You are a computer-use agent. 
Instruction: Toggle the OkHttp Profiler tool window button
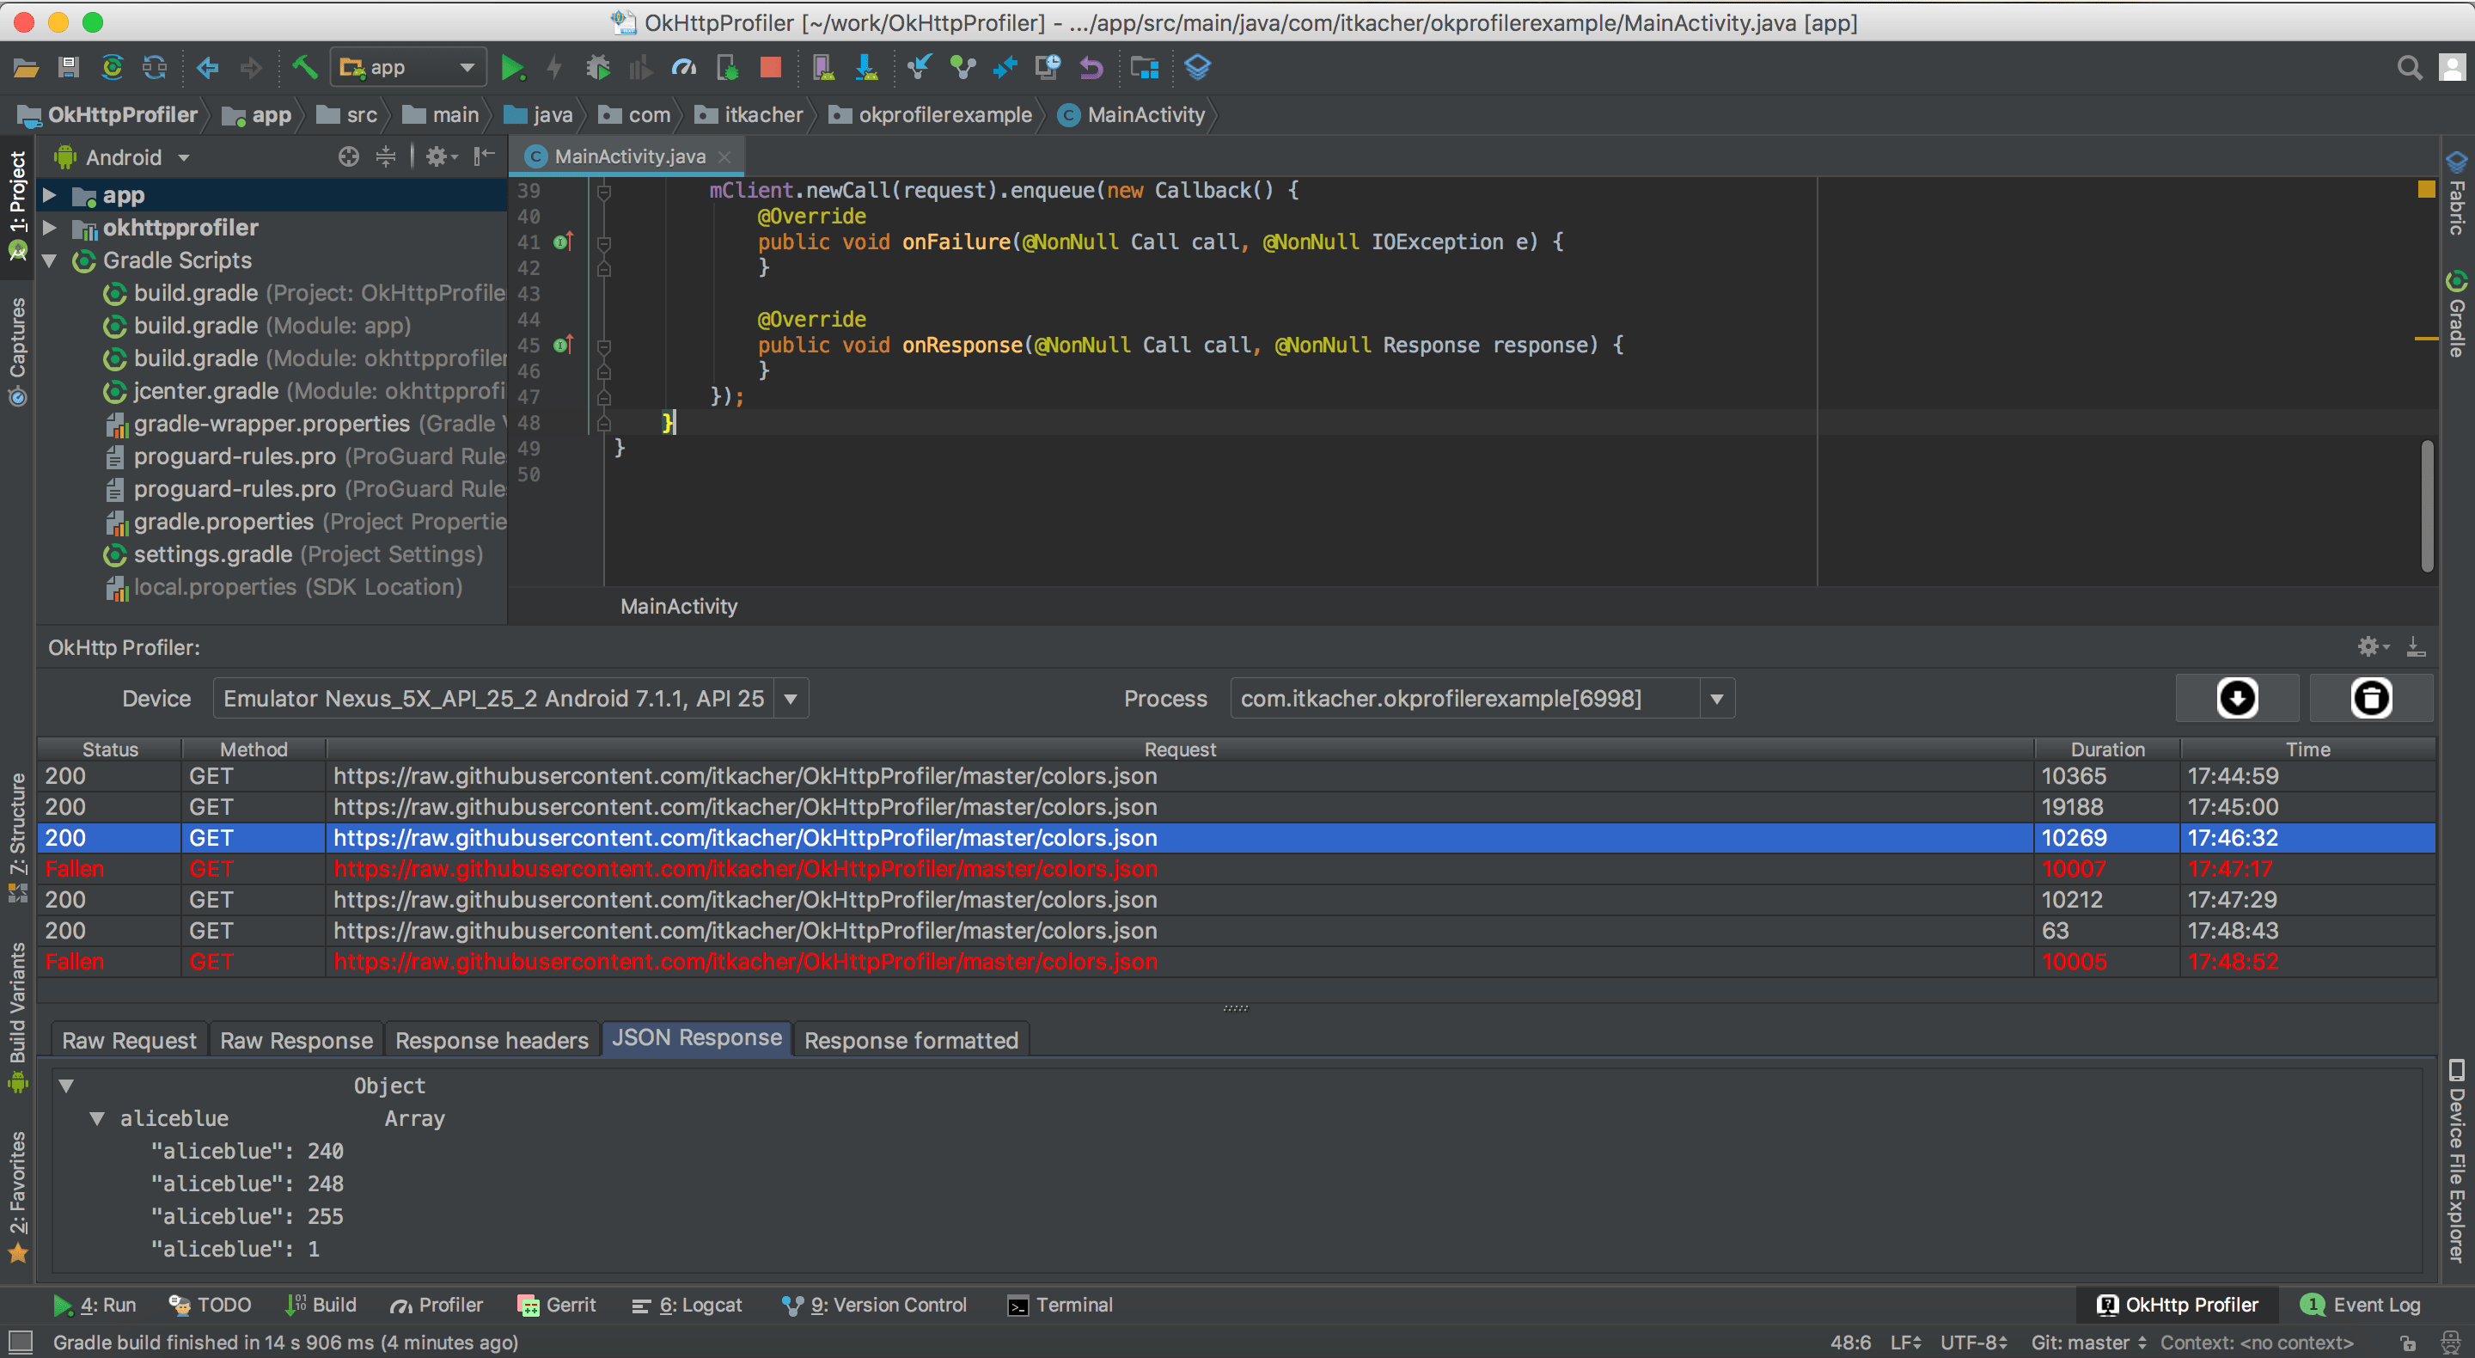tap(2179, 1305)
